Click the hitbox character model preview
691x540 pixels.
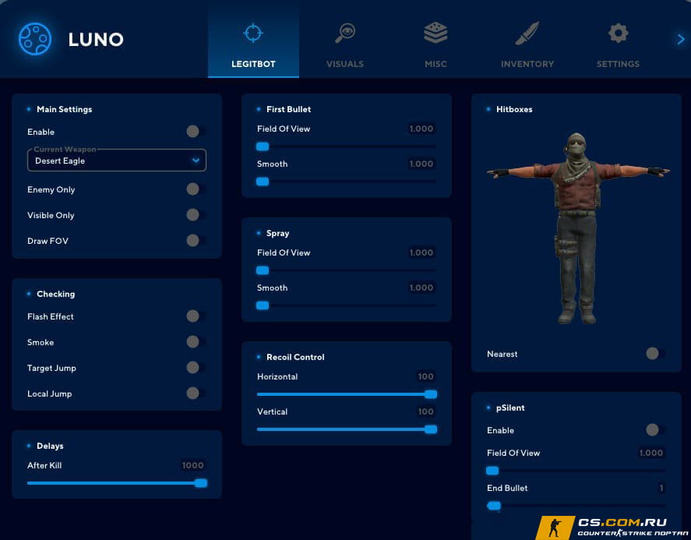pos(576,226)
